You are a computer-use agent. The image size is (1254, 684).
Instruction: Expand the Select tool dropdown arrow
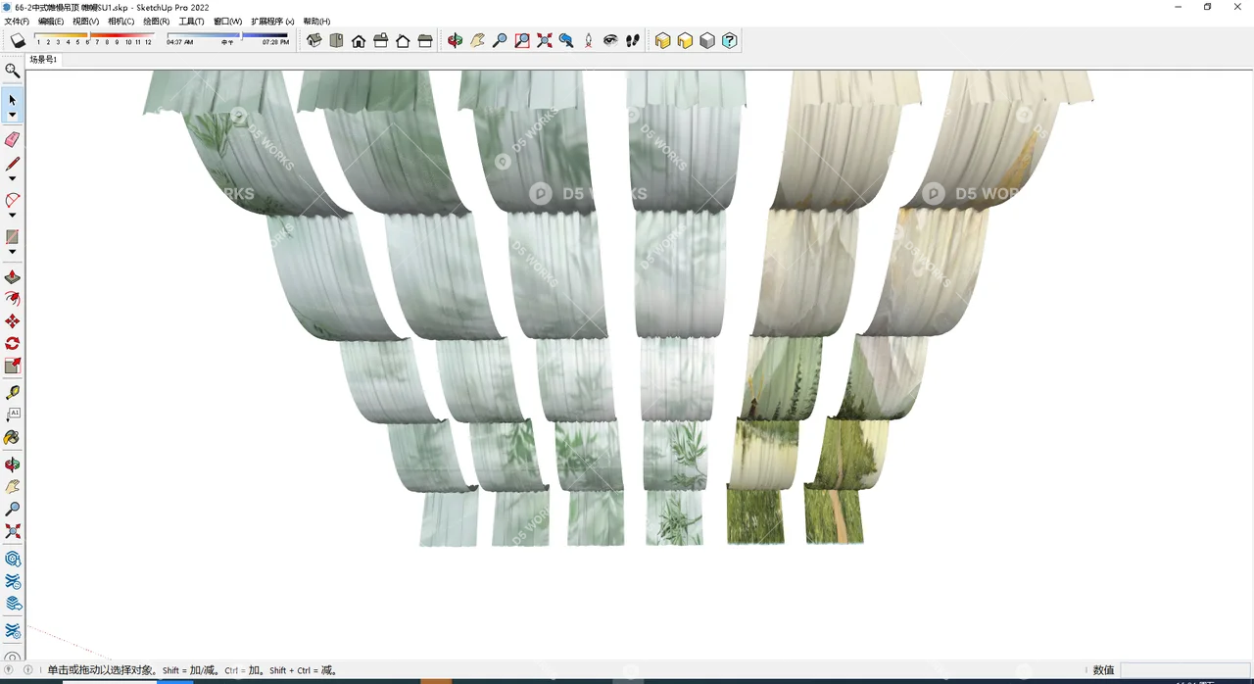pyautogui.click(x=12, y=115)
